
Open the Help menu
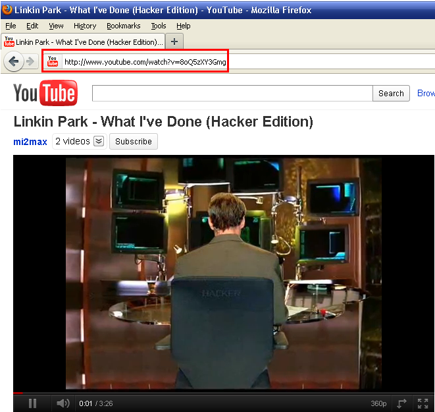[x=184, y=26]
